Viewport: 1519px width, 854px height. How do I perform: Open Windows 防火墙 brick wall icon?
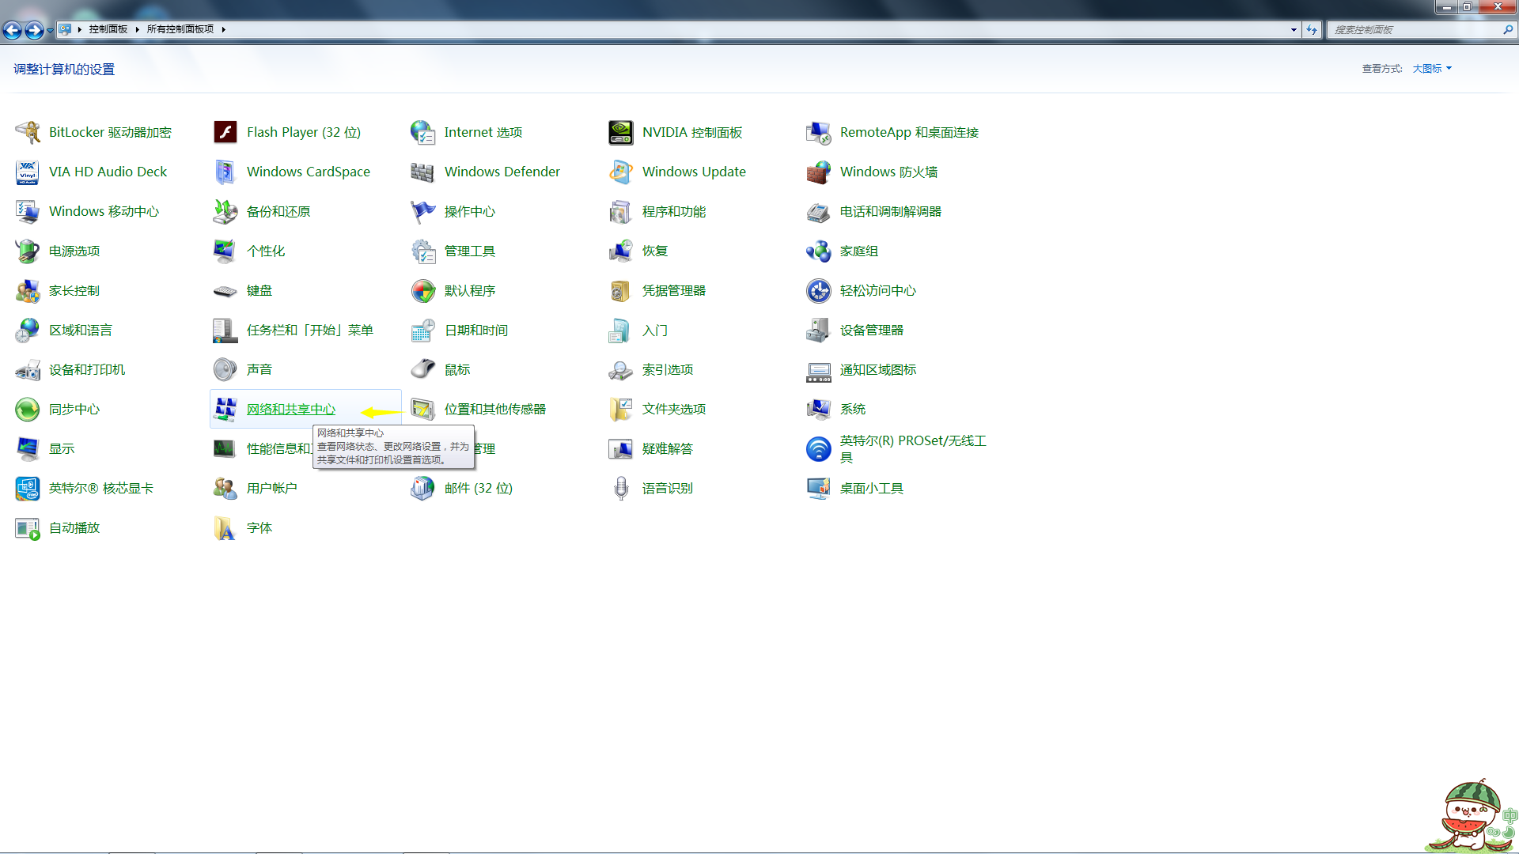pyautogui.click(x=819, y=172)
